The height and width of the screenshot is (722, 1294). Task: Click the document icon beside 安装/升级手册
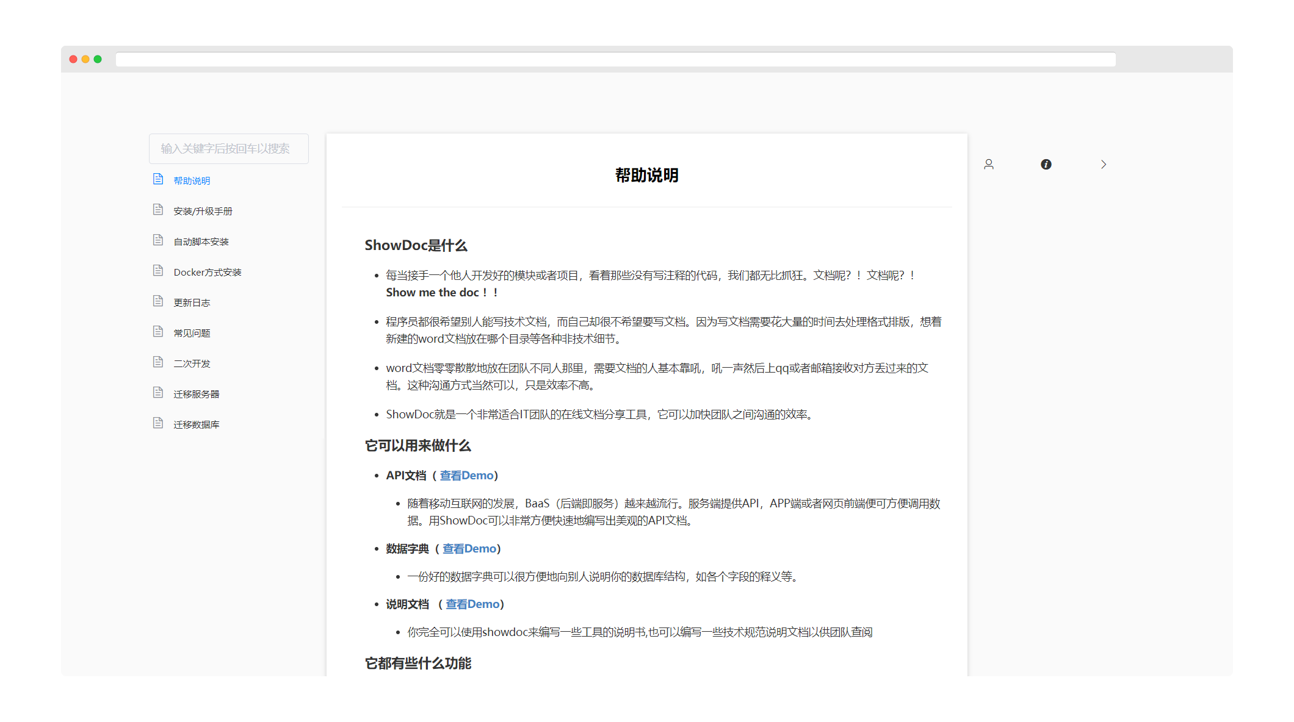(x=158, y=210)
